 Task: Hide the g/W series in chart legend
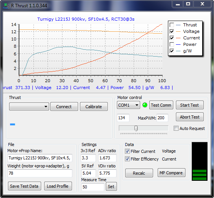[x=172, y=51]
